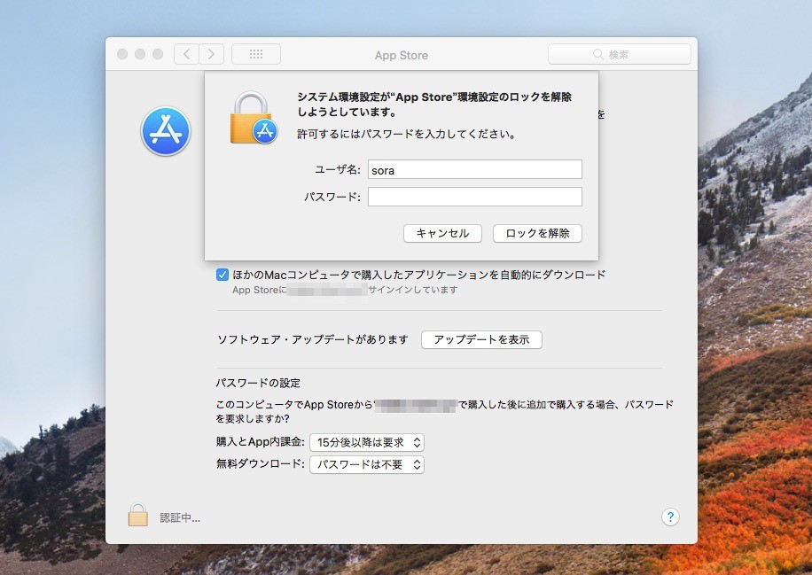This screenshot has height=575, width=812.
Task: Click the キャンセル button
Action: [442, 233]
